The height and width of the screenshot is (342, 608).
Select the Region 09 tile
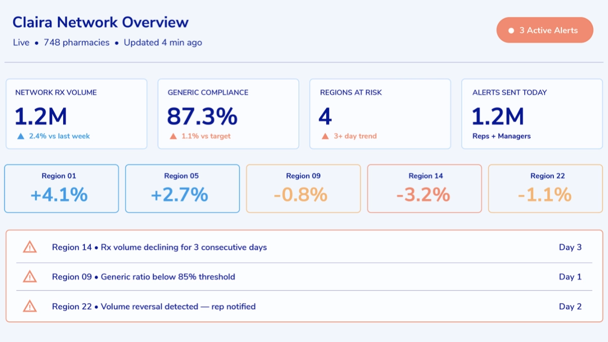(303, 189)
